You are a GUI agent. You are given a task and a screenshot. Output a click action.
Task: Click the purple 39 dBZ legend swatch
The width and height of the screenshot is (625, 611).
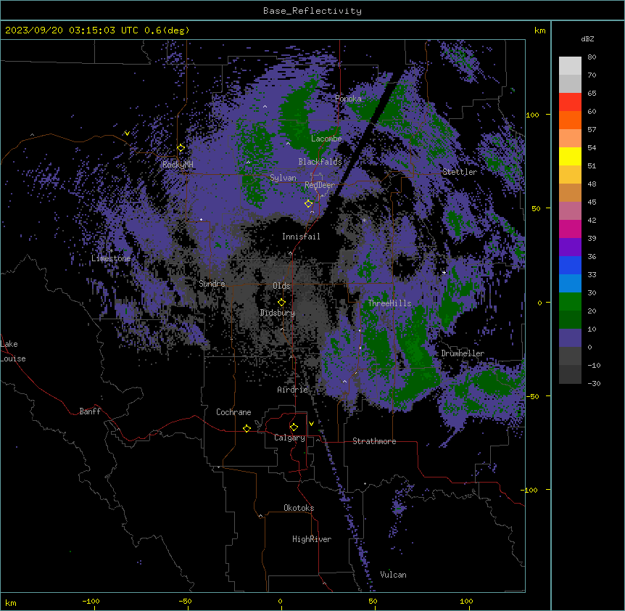570,247
